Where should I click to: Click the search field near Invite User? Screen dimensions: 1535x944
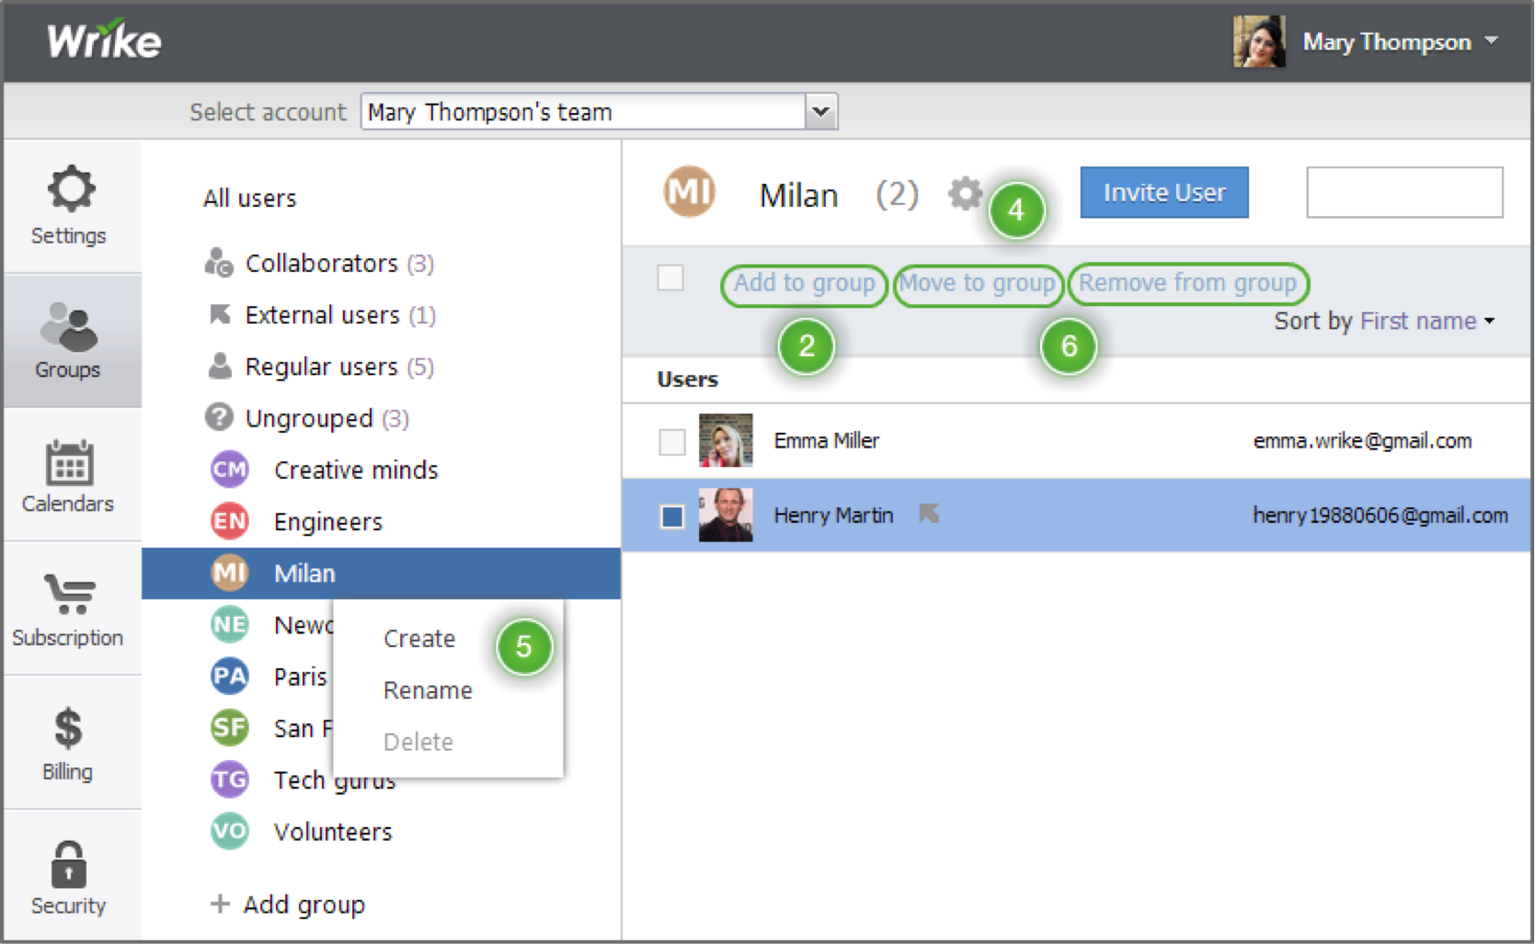(1403, 192)
